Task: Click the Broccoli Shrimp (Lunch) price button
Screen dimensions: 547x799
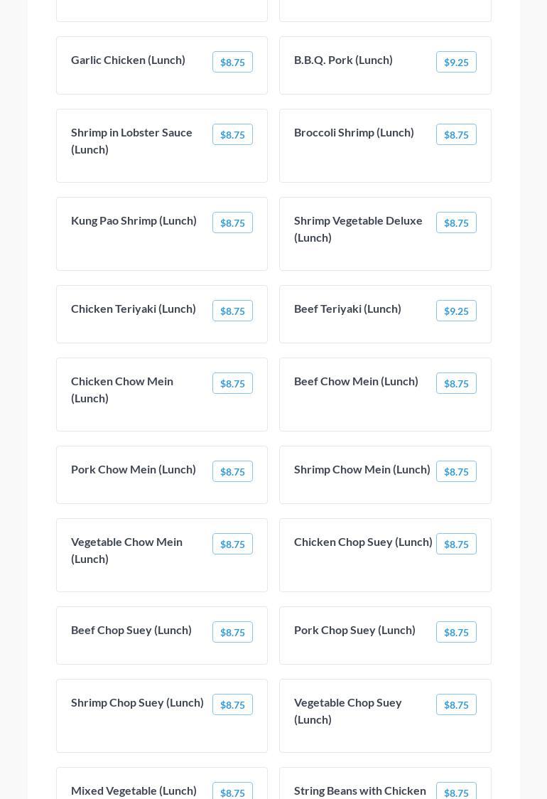Action: (456, 135)
